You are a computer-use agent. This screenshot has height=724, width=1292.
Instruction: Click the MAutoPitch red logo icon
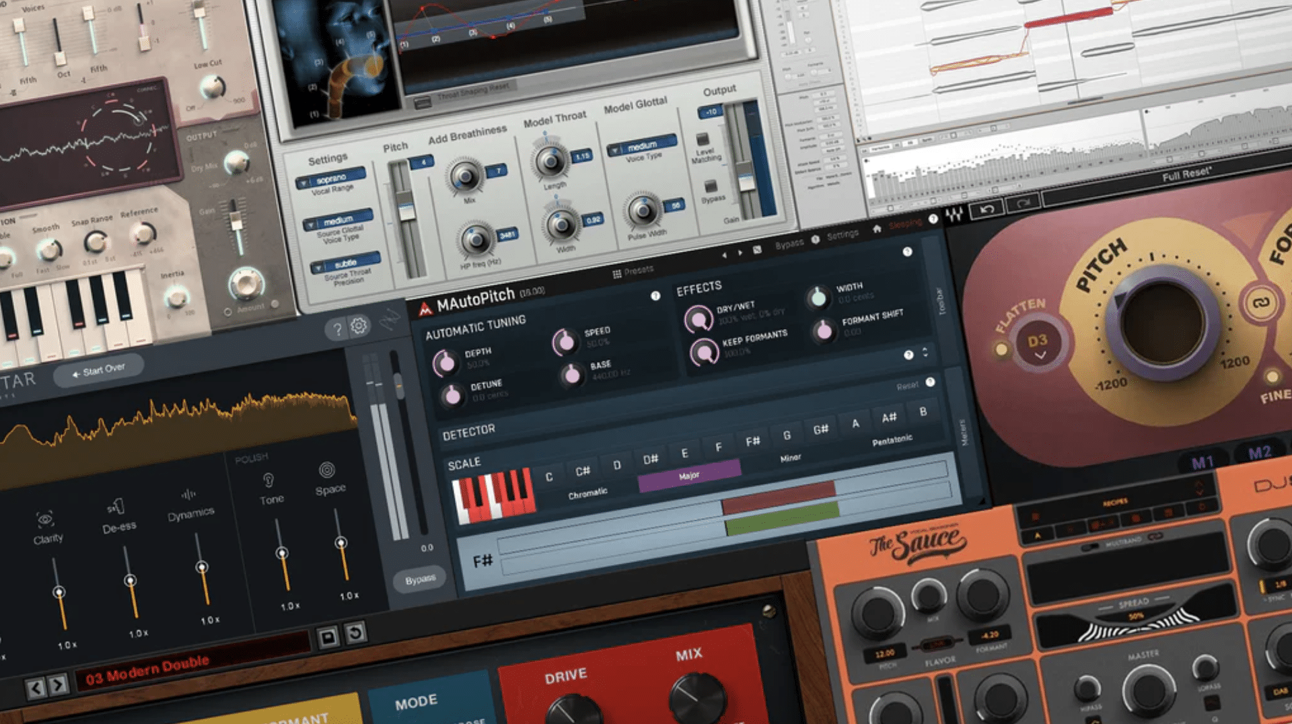pyautogui.click(x=425, y=309)
